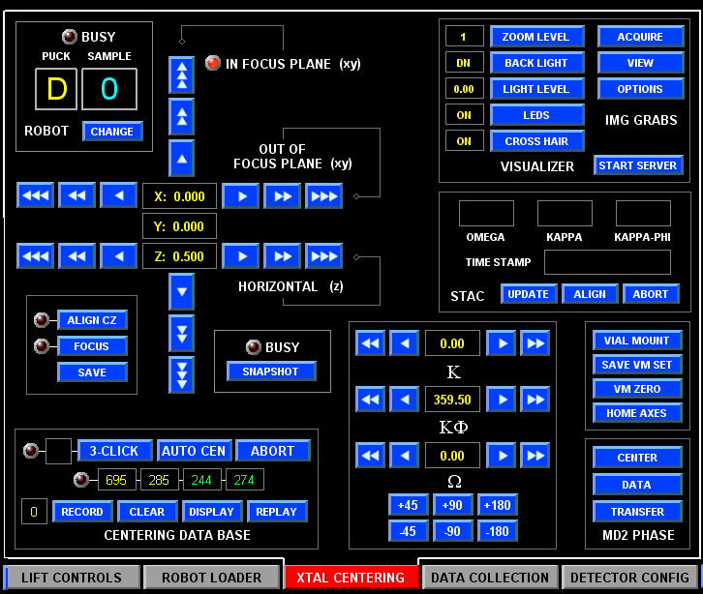Screen dimensions: 703x594
Task: Click triple-up arrow above the X field
Action: pos(181,74)
